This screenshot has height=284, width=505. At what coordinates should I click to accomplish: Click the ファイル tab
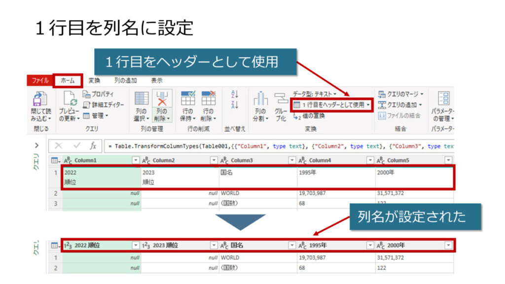(x=40, y=80)
